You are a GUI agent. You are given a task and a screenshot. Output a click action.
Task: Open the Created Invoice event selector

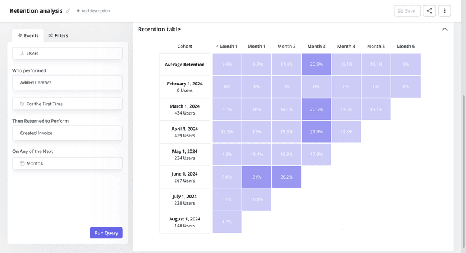pos(68,133)
